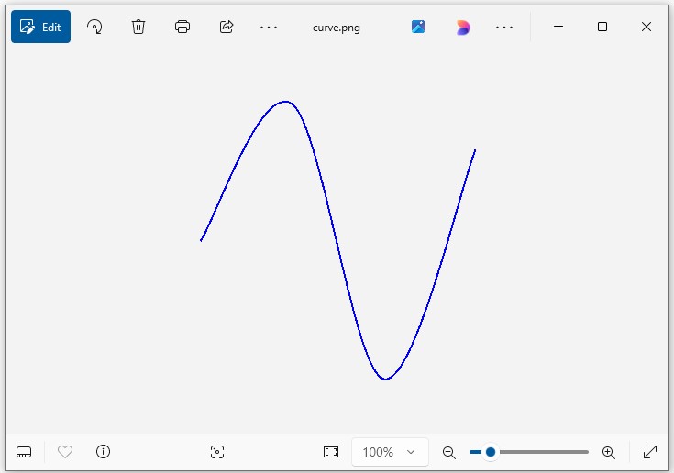This screenshot has width=674, height=473.
Task: Enter full screen with the diagonal arrows icon
Action: [650, 452]
